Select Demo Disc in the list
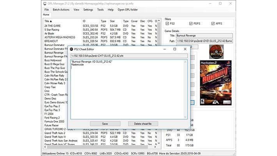This screenshot has width=277, height=156. point(50,99)
